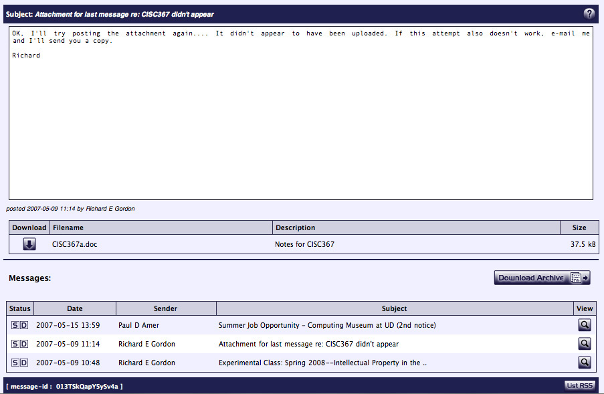View the Experimental Class Spring 2008 message
Image resolution: width=604 pixels, height=394 pixels.
[x=585, y=363]
